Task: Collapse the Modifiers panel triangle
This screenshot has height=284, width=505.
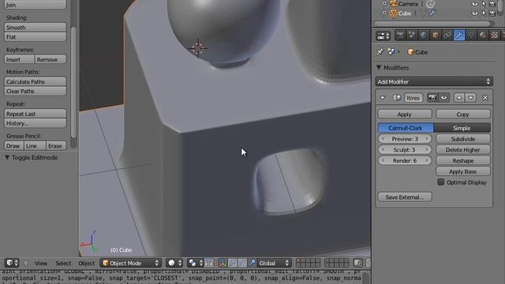Action: 379,68
